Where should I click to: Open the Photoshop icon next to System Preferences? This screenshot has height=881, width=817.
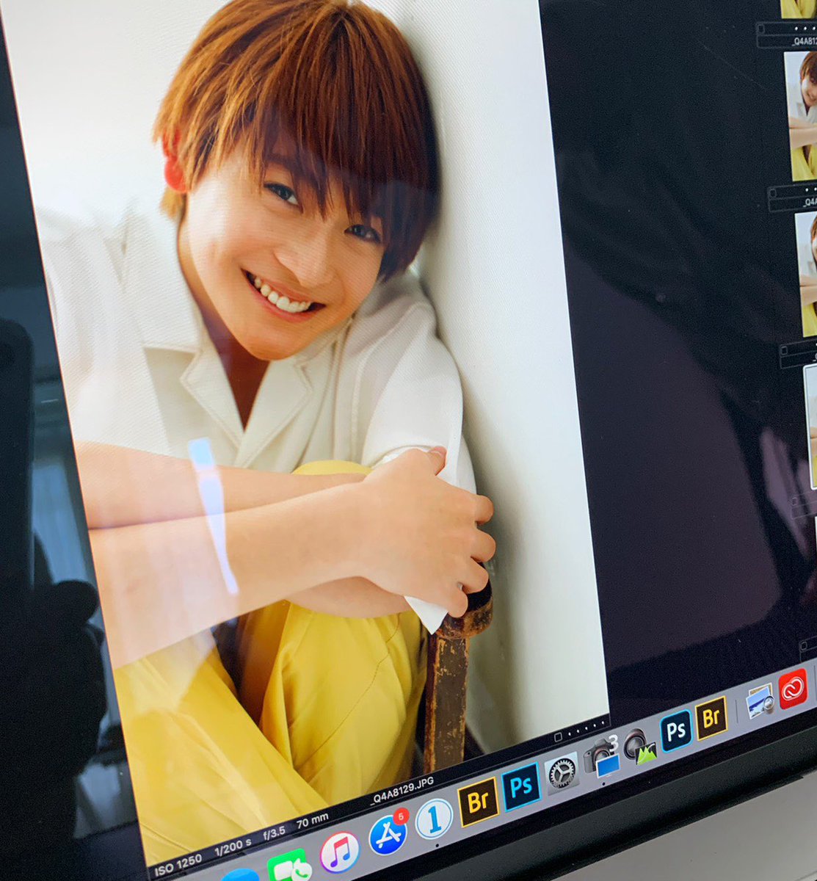click(521, 786)
